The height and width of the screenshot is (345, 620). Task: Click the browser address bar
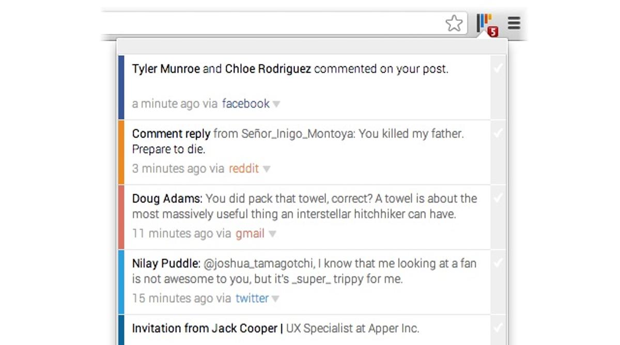point(269,23)
